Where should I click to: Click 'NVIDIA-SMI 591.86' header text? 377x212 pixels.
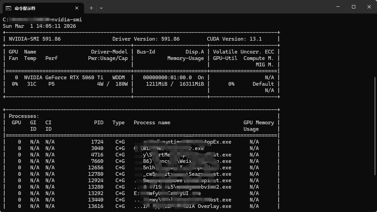pos(35,39)
